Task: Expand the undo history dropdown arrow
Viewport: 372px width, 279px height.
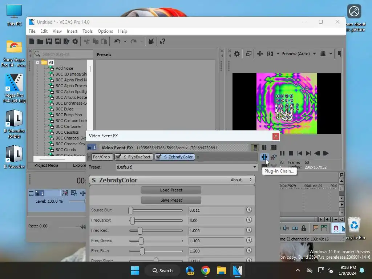Action: [125, 41]
